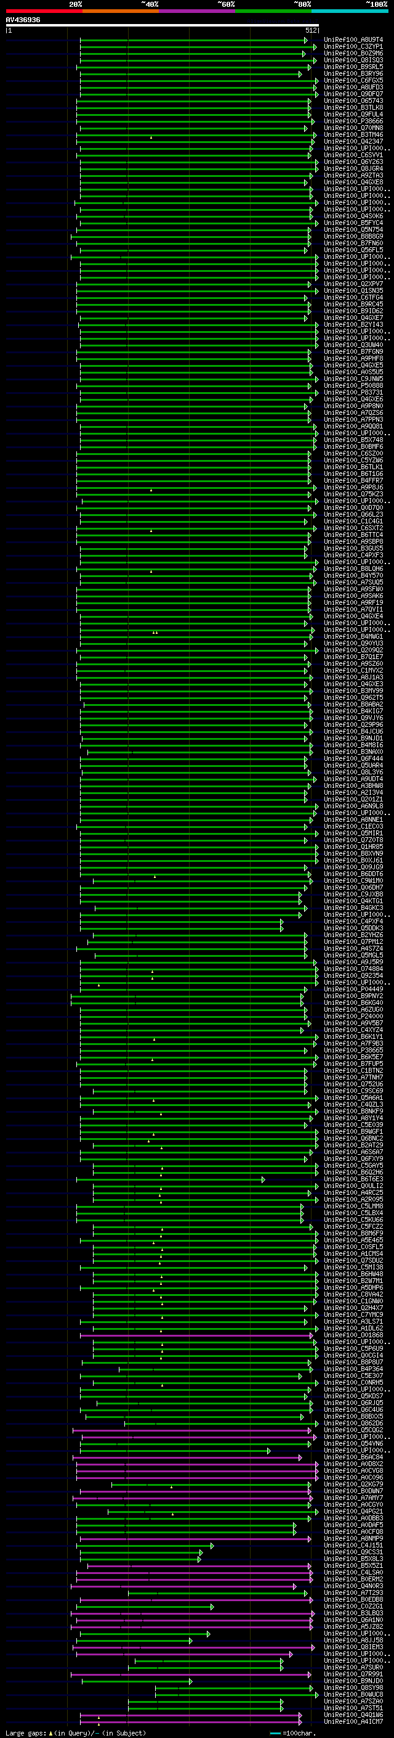
Task: Click the UniRef100_P24000 label
Action: coord(353,1016)
